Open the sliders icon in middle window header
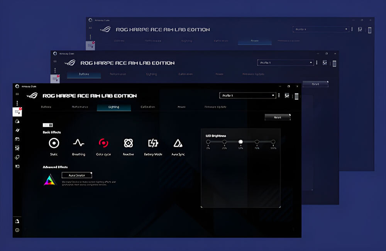Viewport: 386px width, 251px height. tap(325, 63)
